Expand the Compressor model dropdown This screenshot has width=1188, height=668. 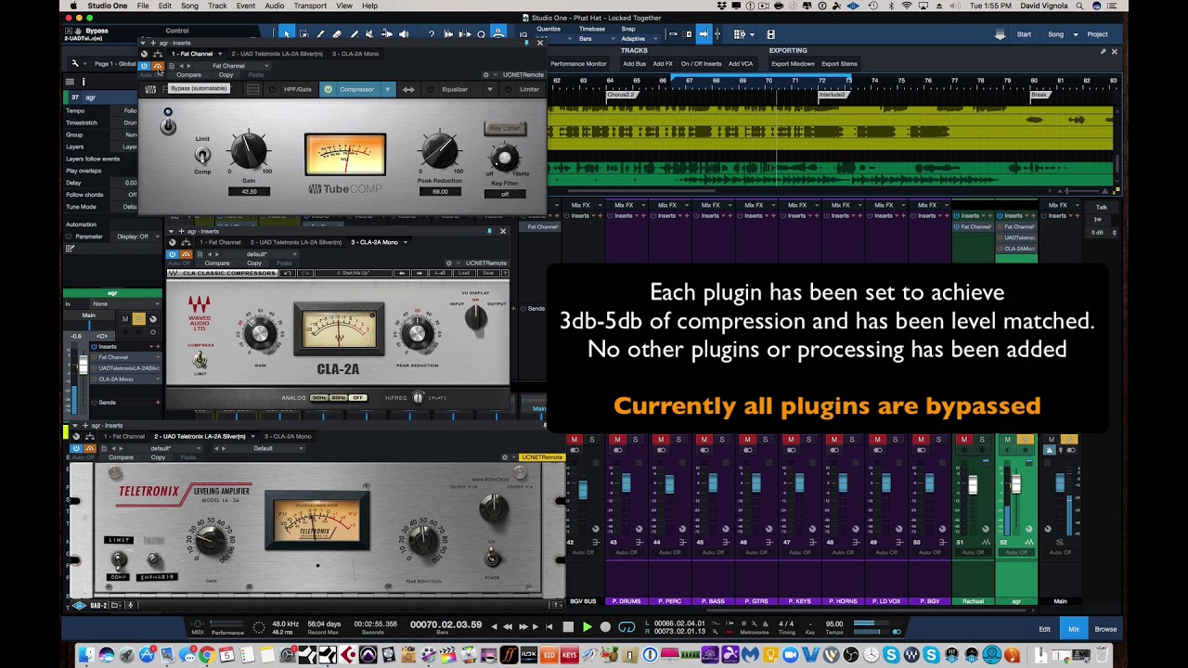[x=387, y=89]
